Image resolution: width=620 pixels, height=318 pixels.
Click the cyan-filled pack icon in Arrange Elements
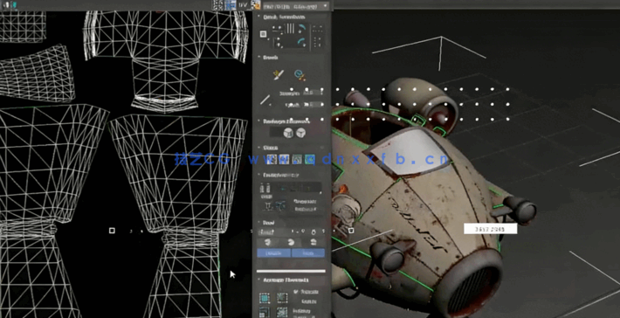point(265,298)
